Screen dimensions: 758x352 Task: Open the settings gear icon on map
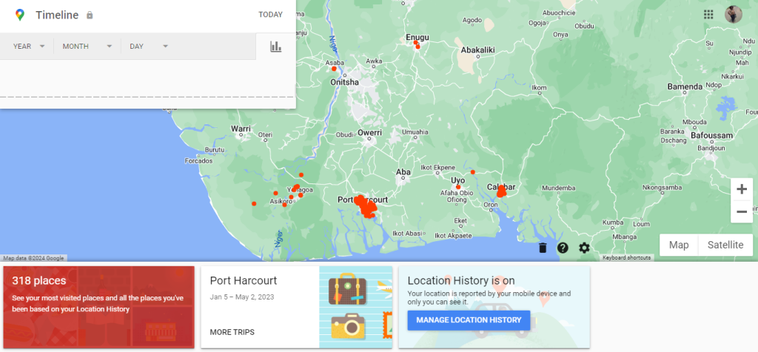(x=584, y=248)
